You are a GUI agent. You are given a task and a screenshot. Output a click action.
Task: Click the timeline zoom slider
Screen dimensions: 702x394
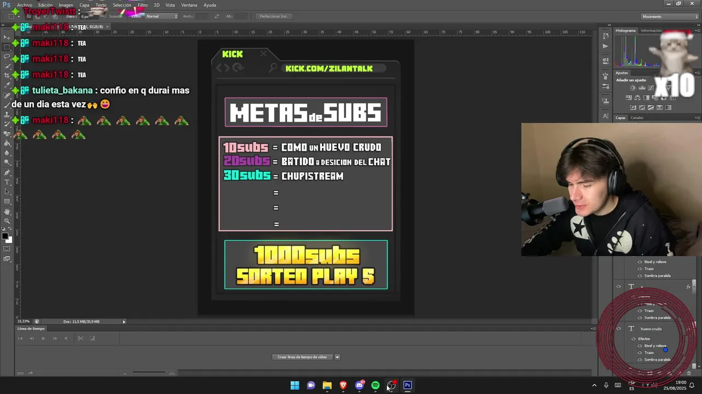tap(148, 373)
